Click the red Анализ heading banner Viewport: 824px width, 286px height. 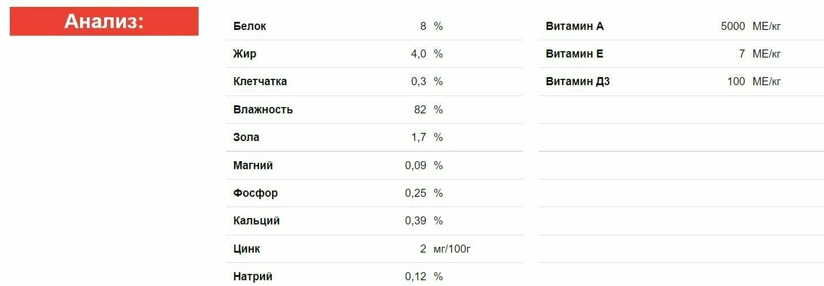(x=104, y=21)
